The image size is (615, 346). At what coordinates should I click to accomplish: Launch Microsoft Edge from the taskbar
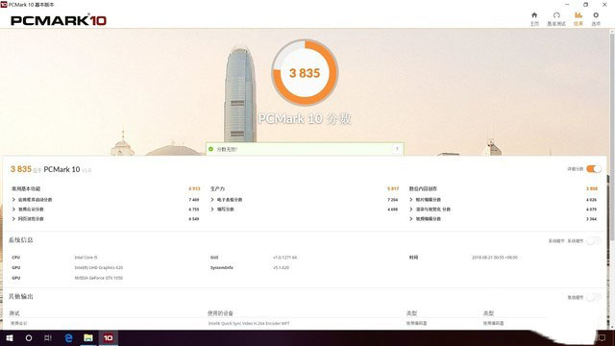coord(68,337)
